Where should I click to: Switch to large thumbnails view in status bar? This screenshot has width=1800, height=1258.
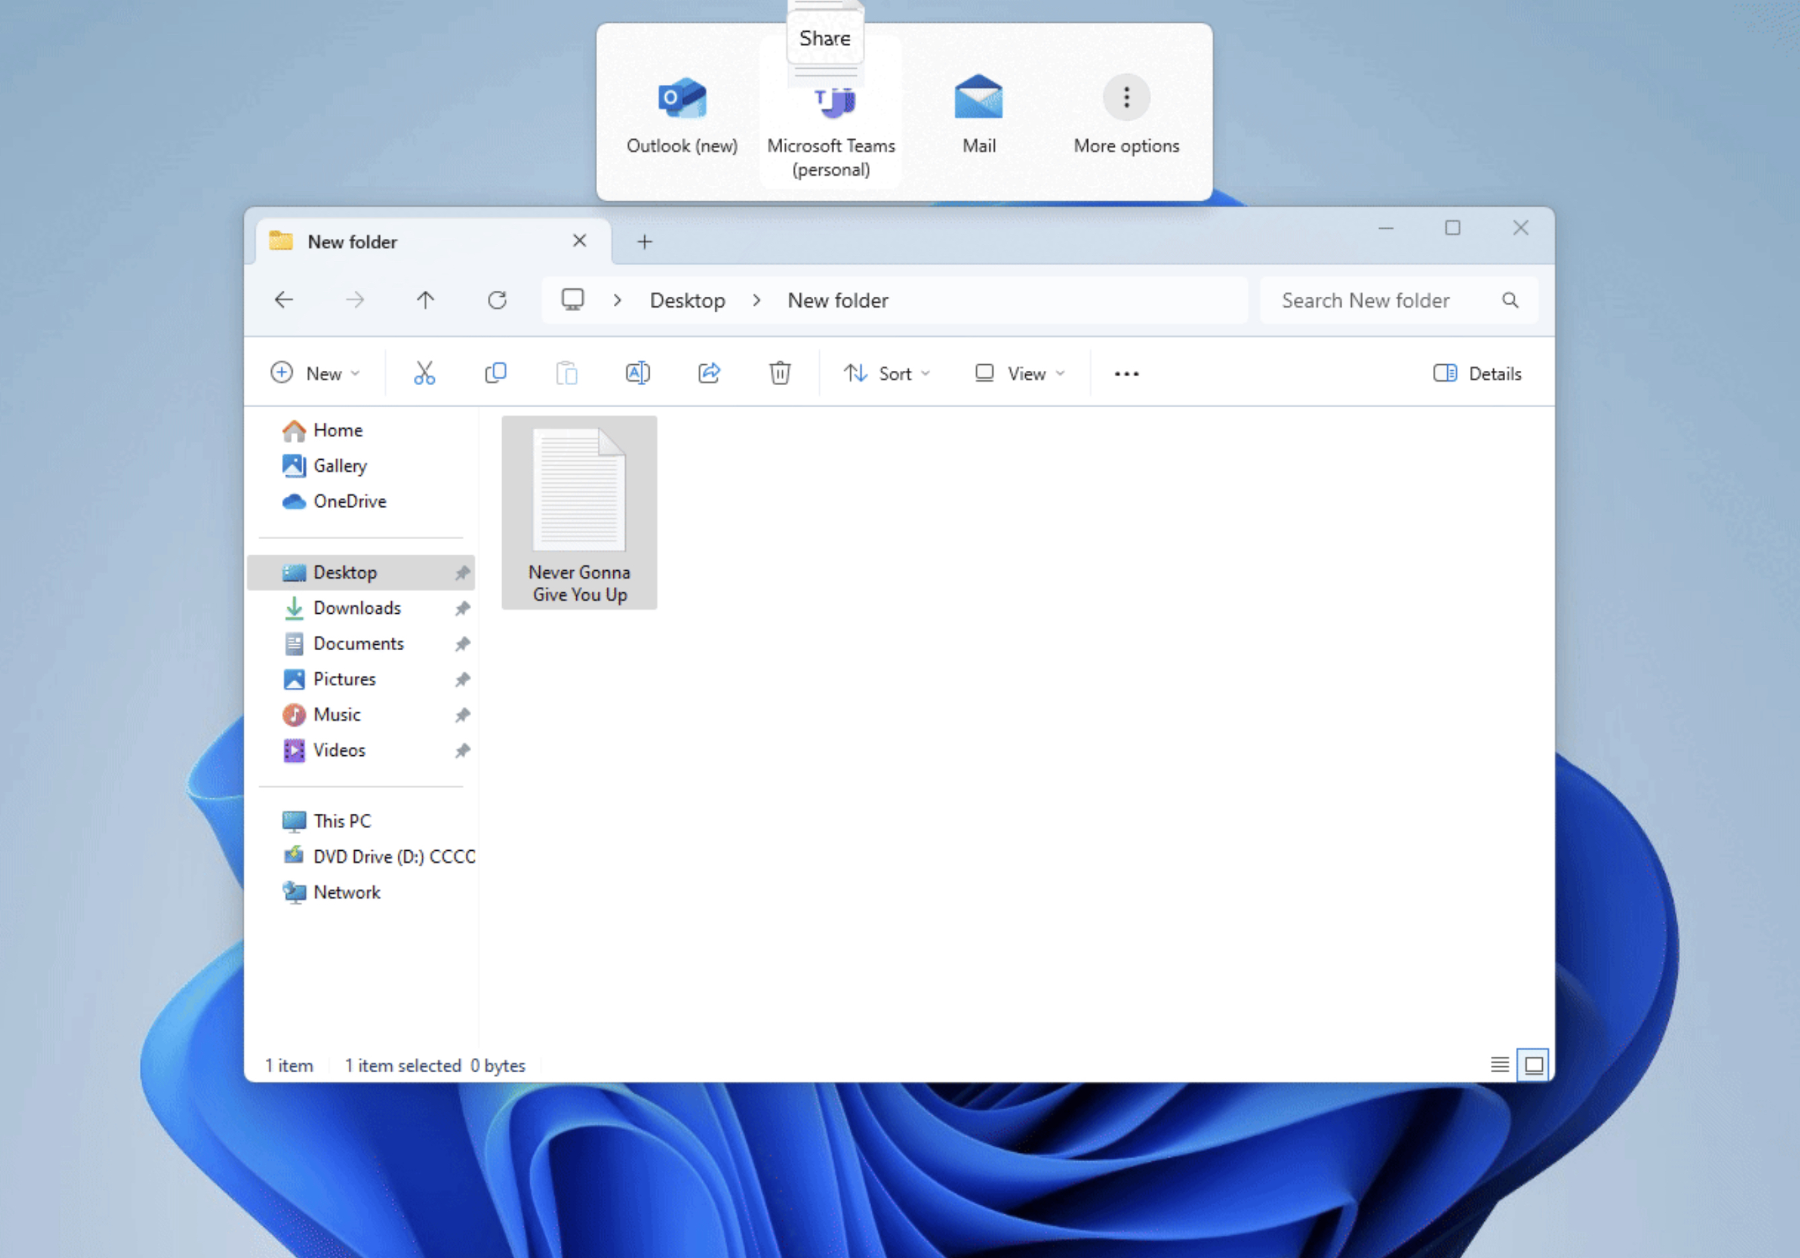(x=1533, y=1064)
